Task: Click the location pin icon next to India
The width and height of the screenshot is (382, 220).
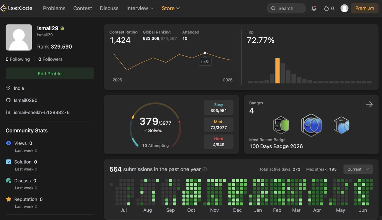Action: tap(8, 88)
